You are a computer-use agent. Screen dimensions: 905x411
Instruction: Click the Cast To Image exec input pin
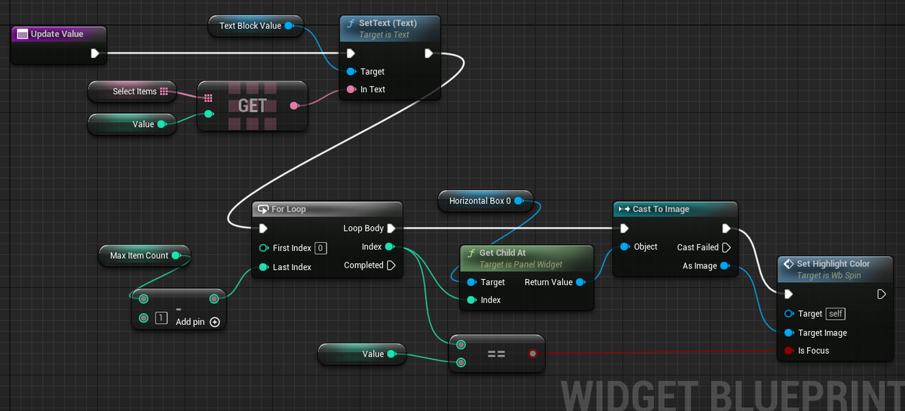tap(624, 229)
